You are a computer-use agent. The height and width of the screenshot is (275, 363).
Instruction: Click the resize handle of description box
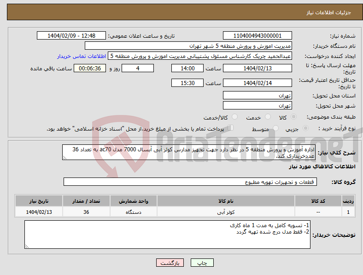point(64,158)
